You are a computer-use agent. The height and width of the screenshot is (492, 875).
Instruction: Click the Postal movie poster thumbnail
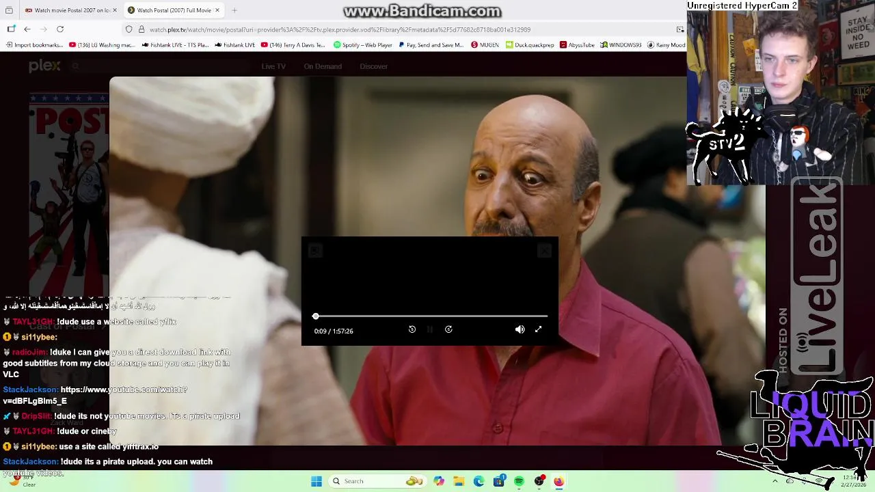point(68,195)
